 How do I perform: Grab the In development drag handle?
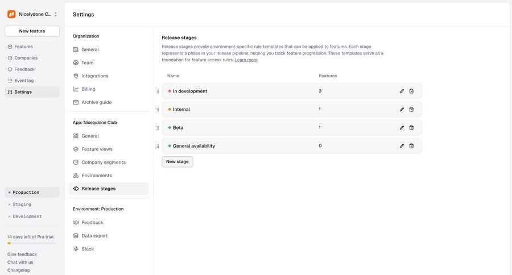tap(158, 91)
